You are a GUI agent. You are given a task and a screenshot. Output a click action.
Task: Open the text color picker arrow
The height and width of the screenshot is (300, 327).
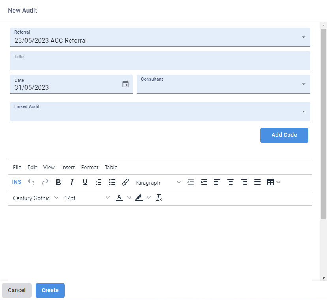[x=129, y=198]
